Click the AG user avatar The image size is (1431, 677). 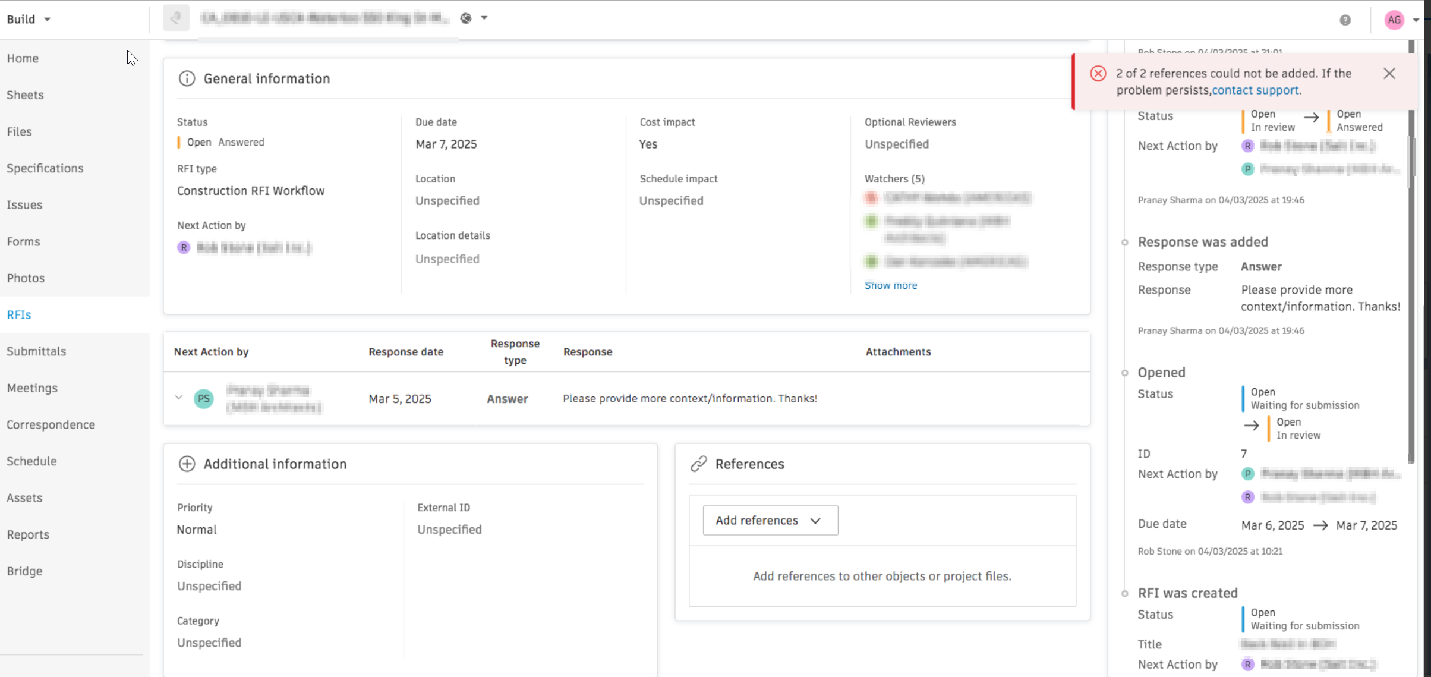pyautogui.click(x=1394, y=20)
